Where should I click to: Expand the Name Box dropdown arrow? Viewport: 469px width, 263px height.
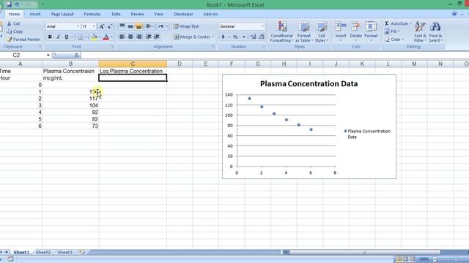48,56
